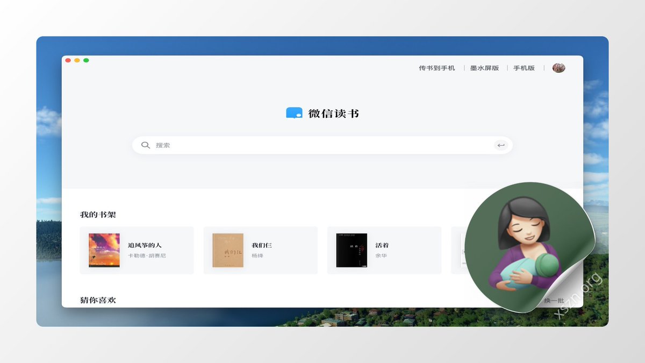Open the 我们仨 shelf entry card

260,250
